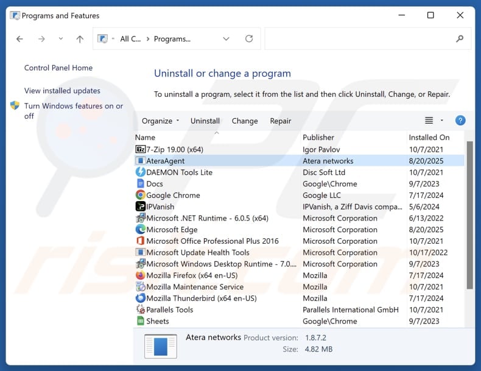The height and width of the screenshot is (371, 481).
Task: Click the Mozilla Maintenance Service icon
Action: pyautogui.click(x=140, y=286)
